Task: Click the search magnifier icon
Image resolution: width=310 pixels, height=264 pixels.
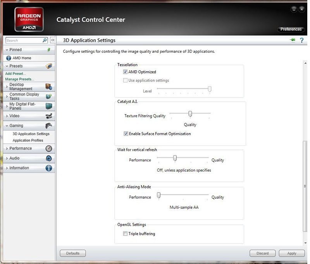Action: point(45,40)
